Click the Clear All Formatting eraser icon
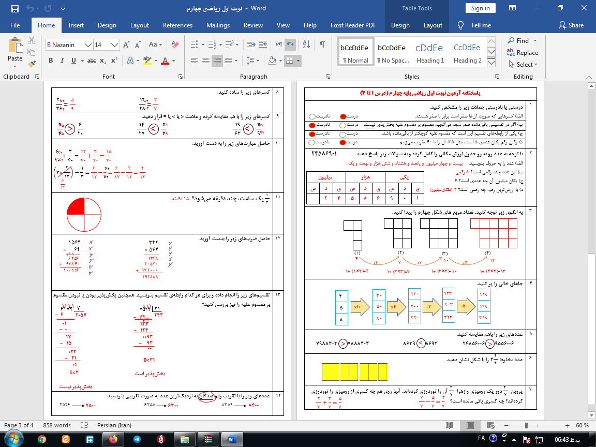The height and width of the screenshot is (447, 596). (174, 45)
